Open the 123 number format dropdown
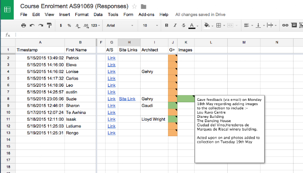 point(96,25)
